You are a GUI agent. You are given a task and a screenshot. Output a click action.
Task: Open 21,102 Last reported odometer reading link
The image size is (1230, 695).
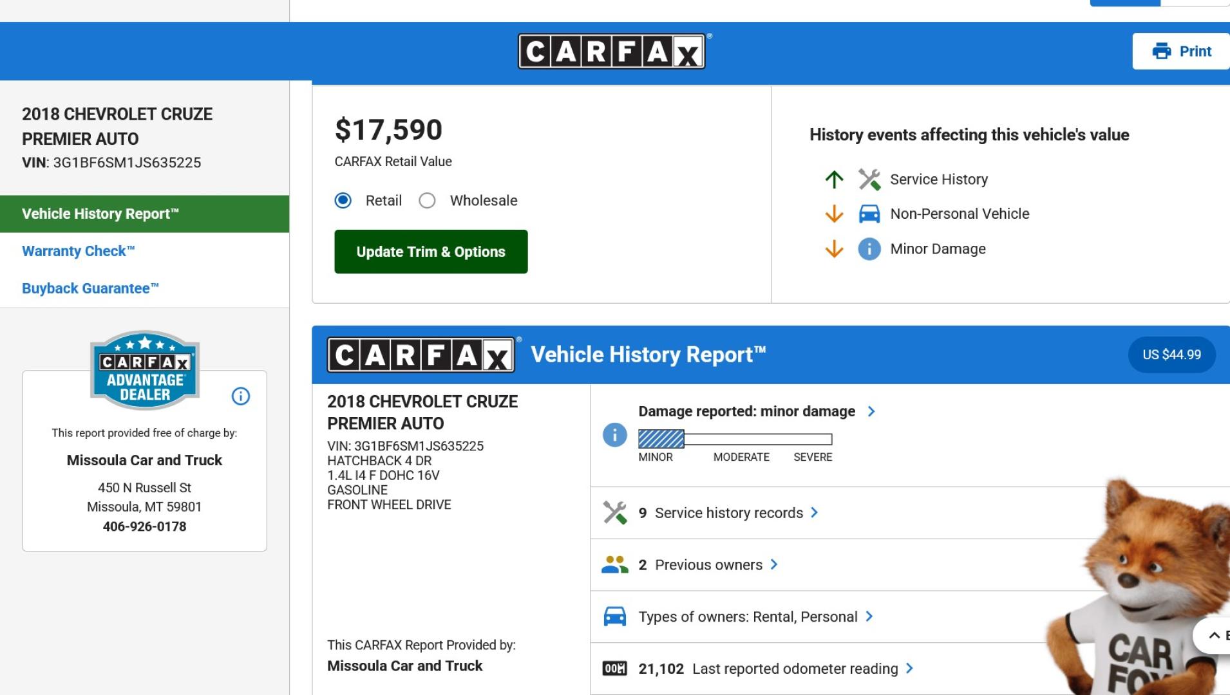tap(768, 669)
